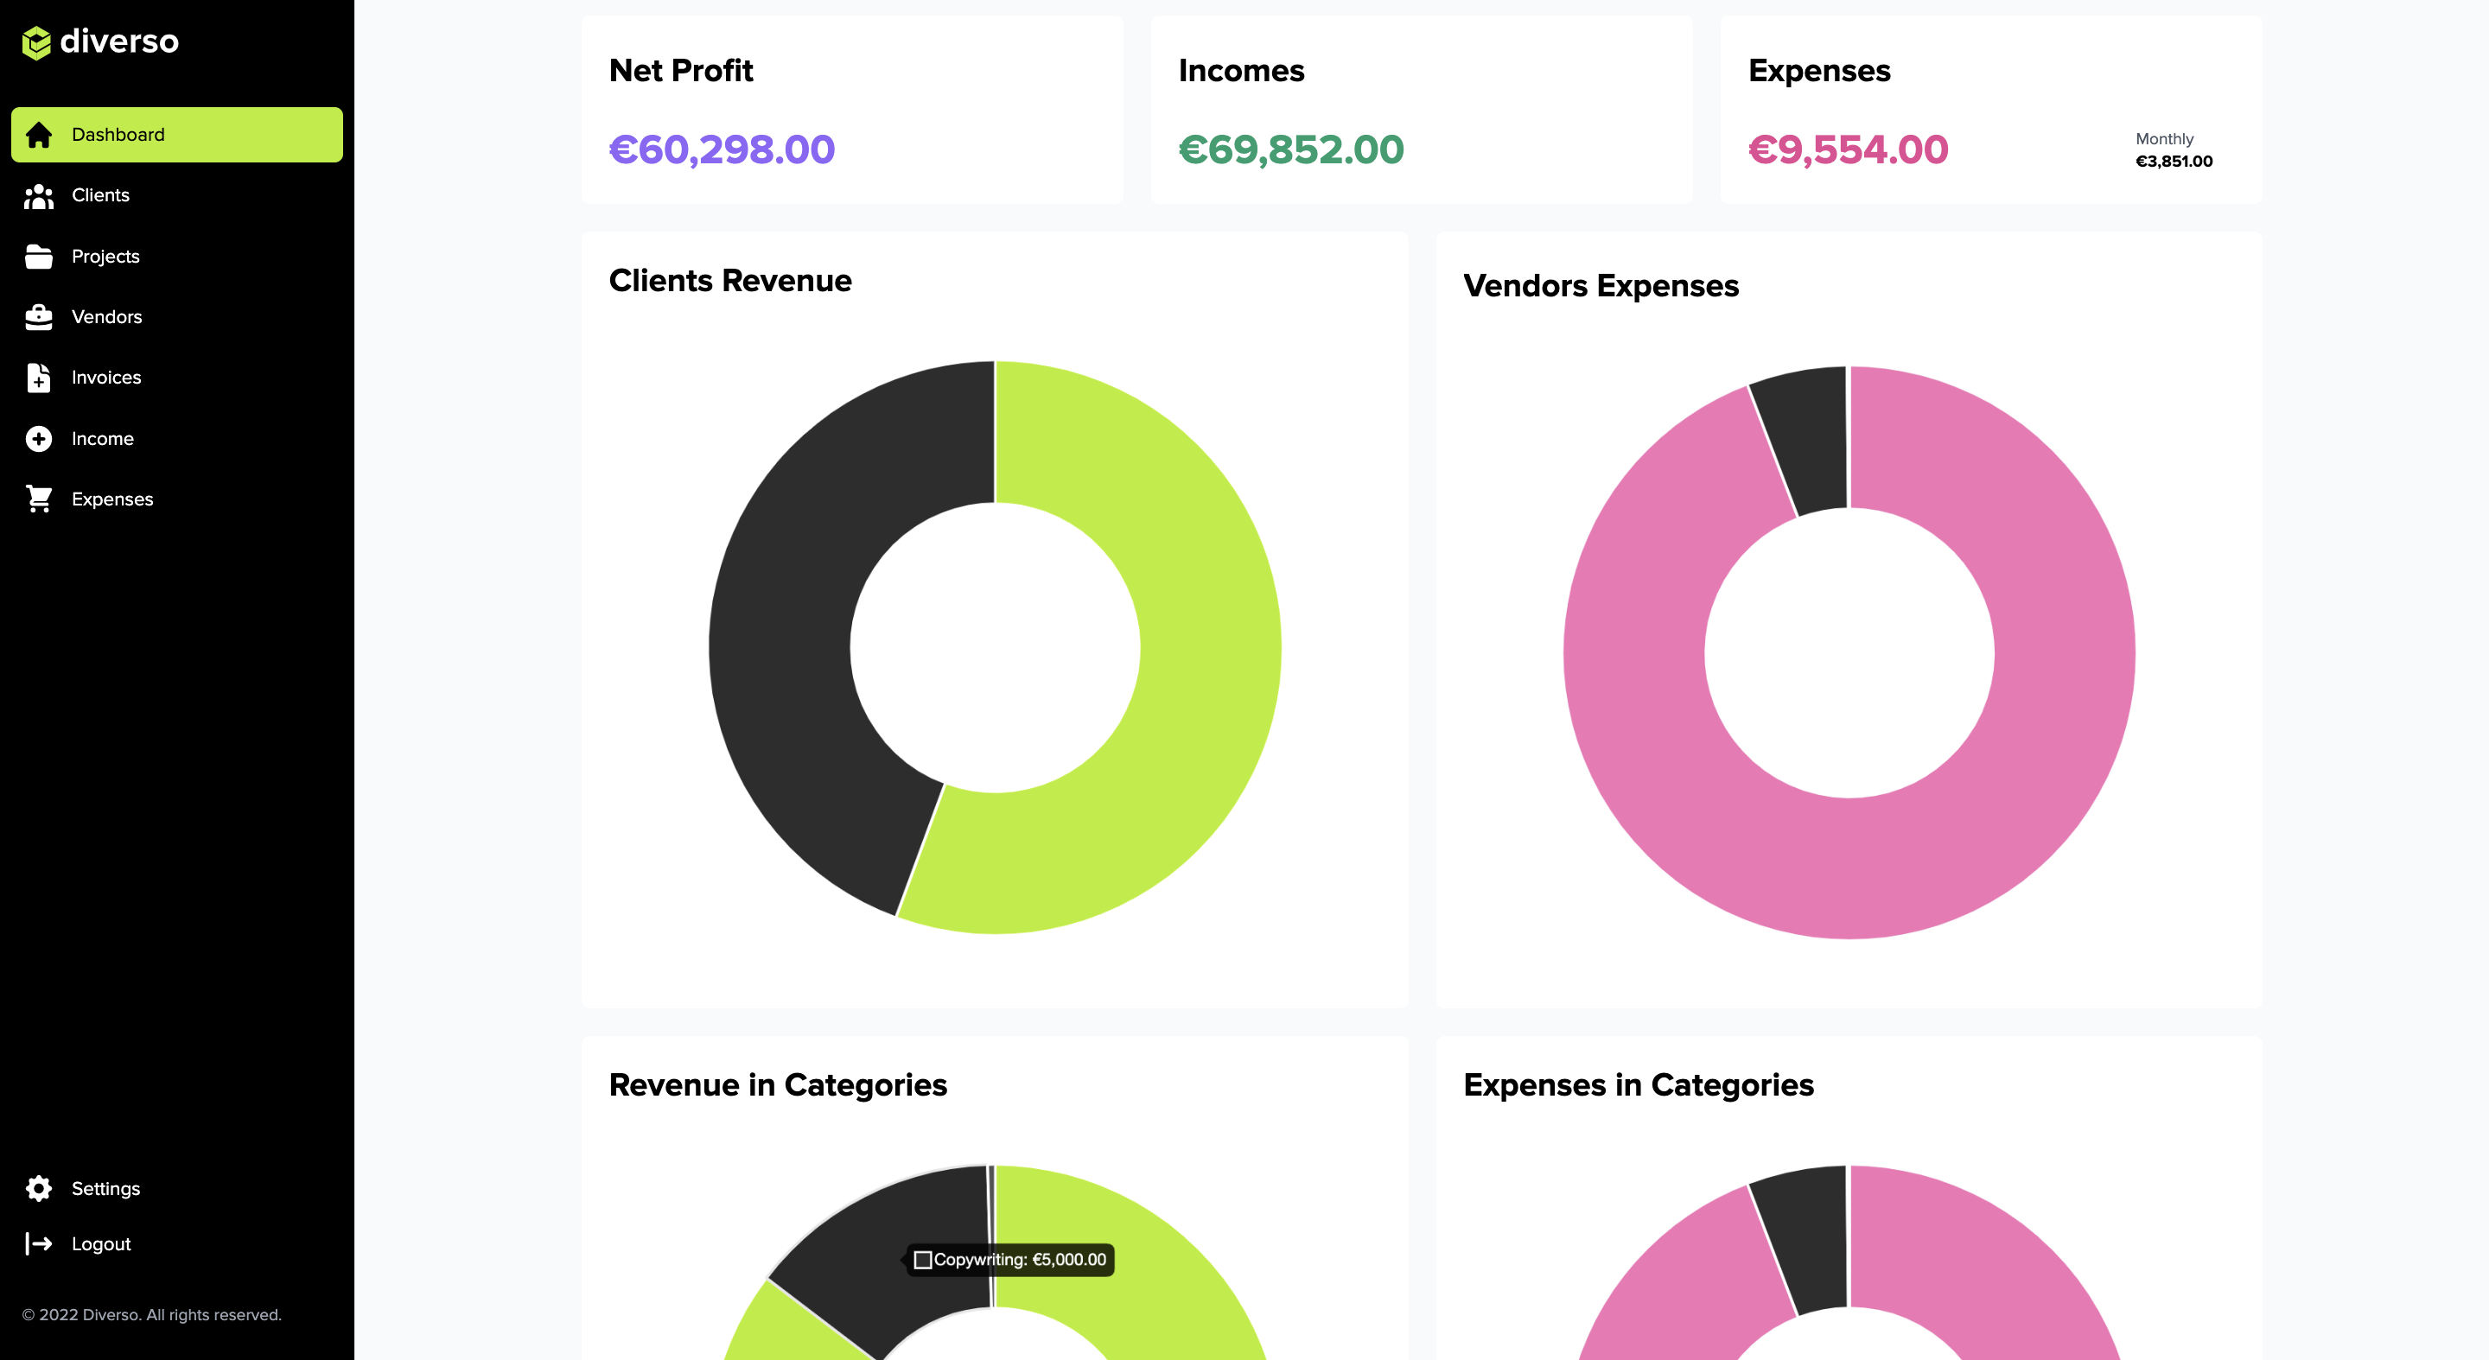Click the Expenses in Categories heading
Screen dimensions: 2489x1360
click(x=1638, y=1084)
